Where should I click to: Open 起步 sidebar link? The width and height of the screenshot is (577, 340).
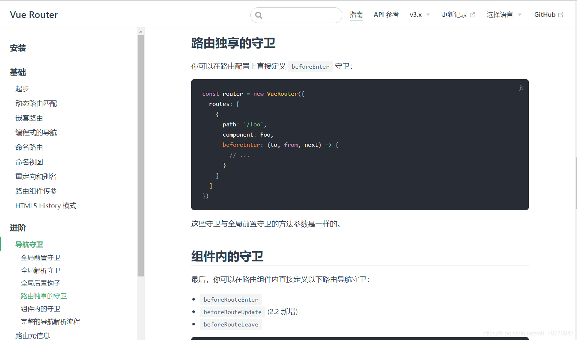(22, 89)
